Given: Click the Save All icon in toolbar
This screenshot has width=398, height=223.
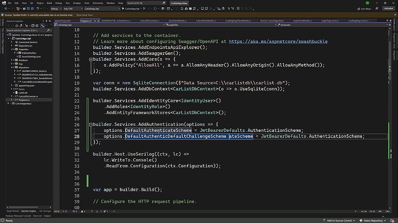Looking at the screenshot, I should point(32,9).
